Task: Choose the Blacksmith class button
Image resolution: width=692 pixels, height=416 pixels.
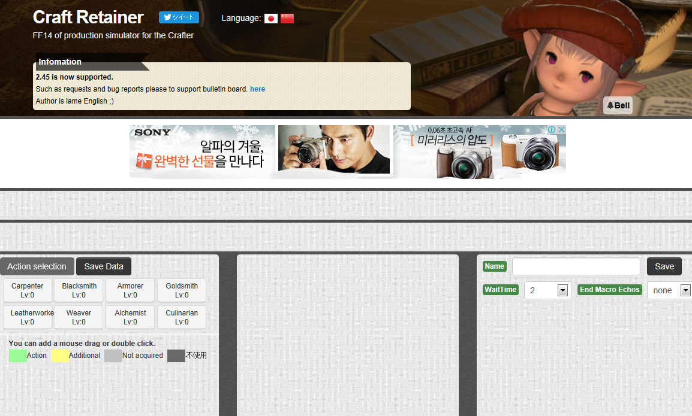Action: pos(79,290)
